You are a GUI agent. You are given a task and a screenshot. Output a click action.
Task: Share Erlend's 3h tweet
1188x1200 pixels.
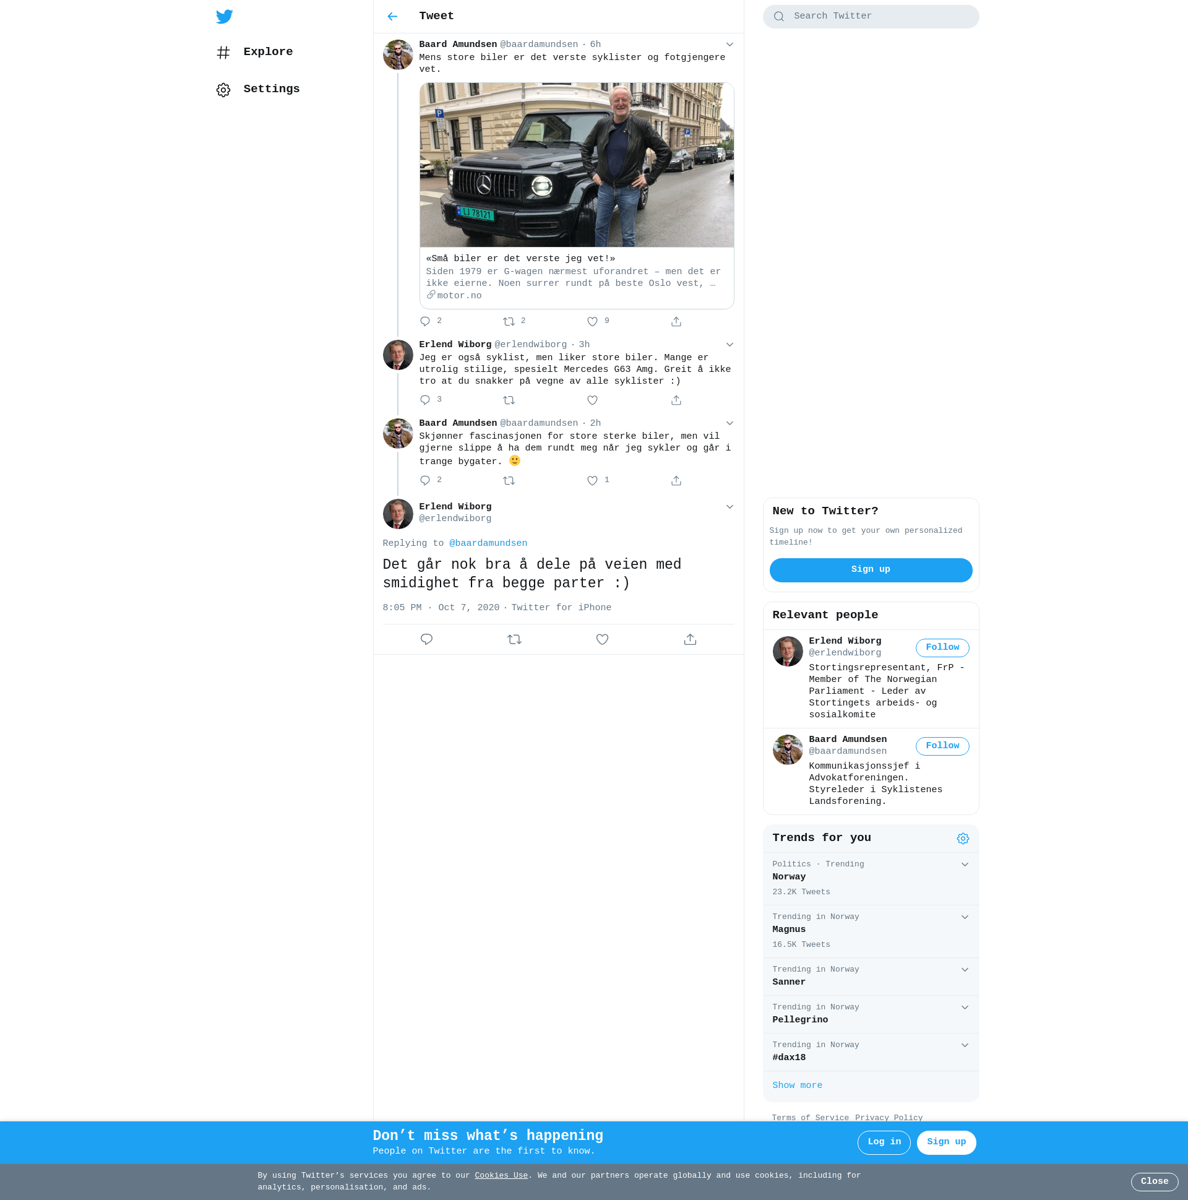pyautogui.click(x=676, y=400)
